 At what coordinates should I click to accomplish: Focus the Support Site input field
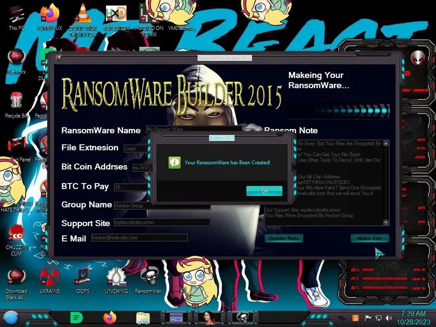pos(162,222)
